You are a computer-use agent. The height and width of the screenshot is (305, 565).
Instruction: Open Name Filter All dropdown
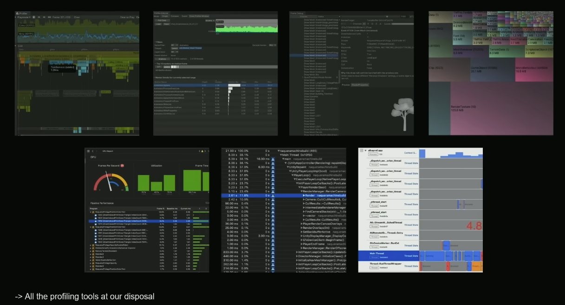click(175, 45)
